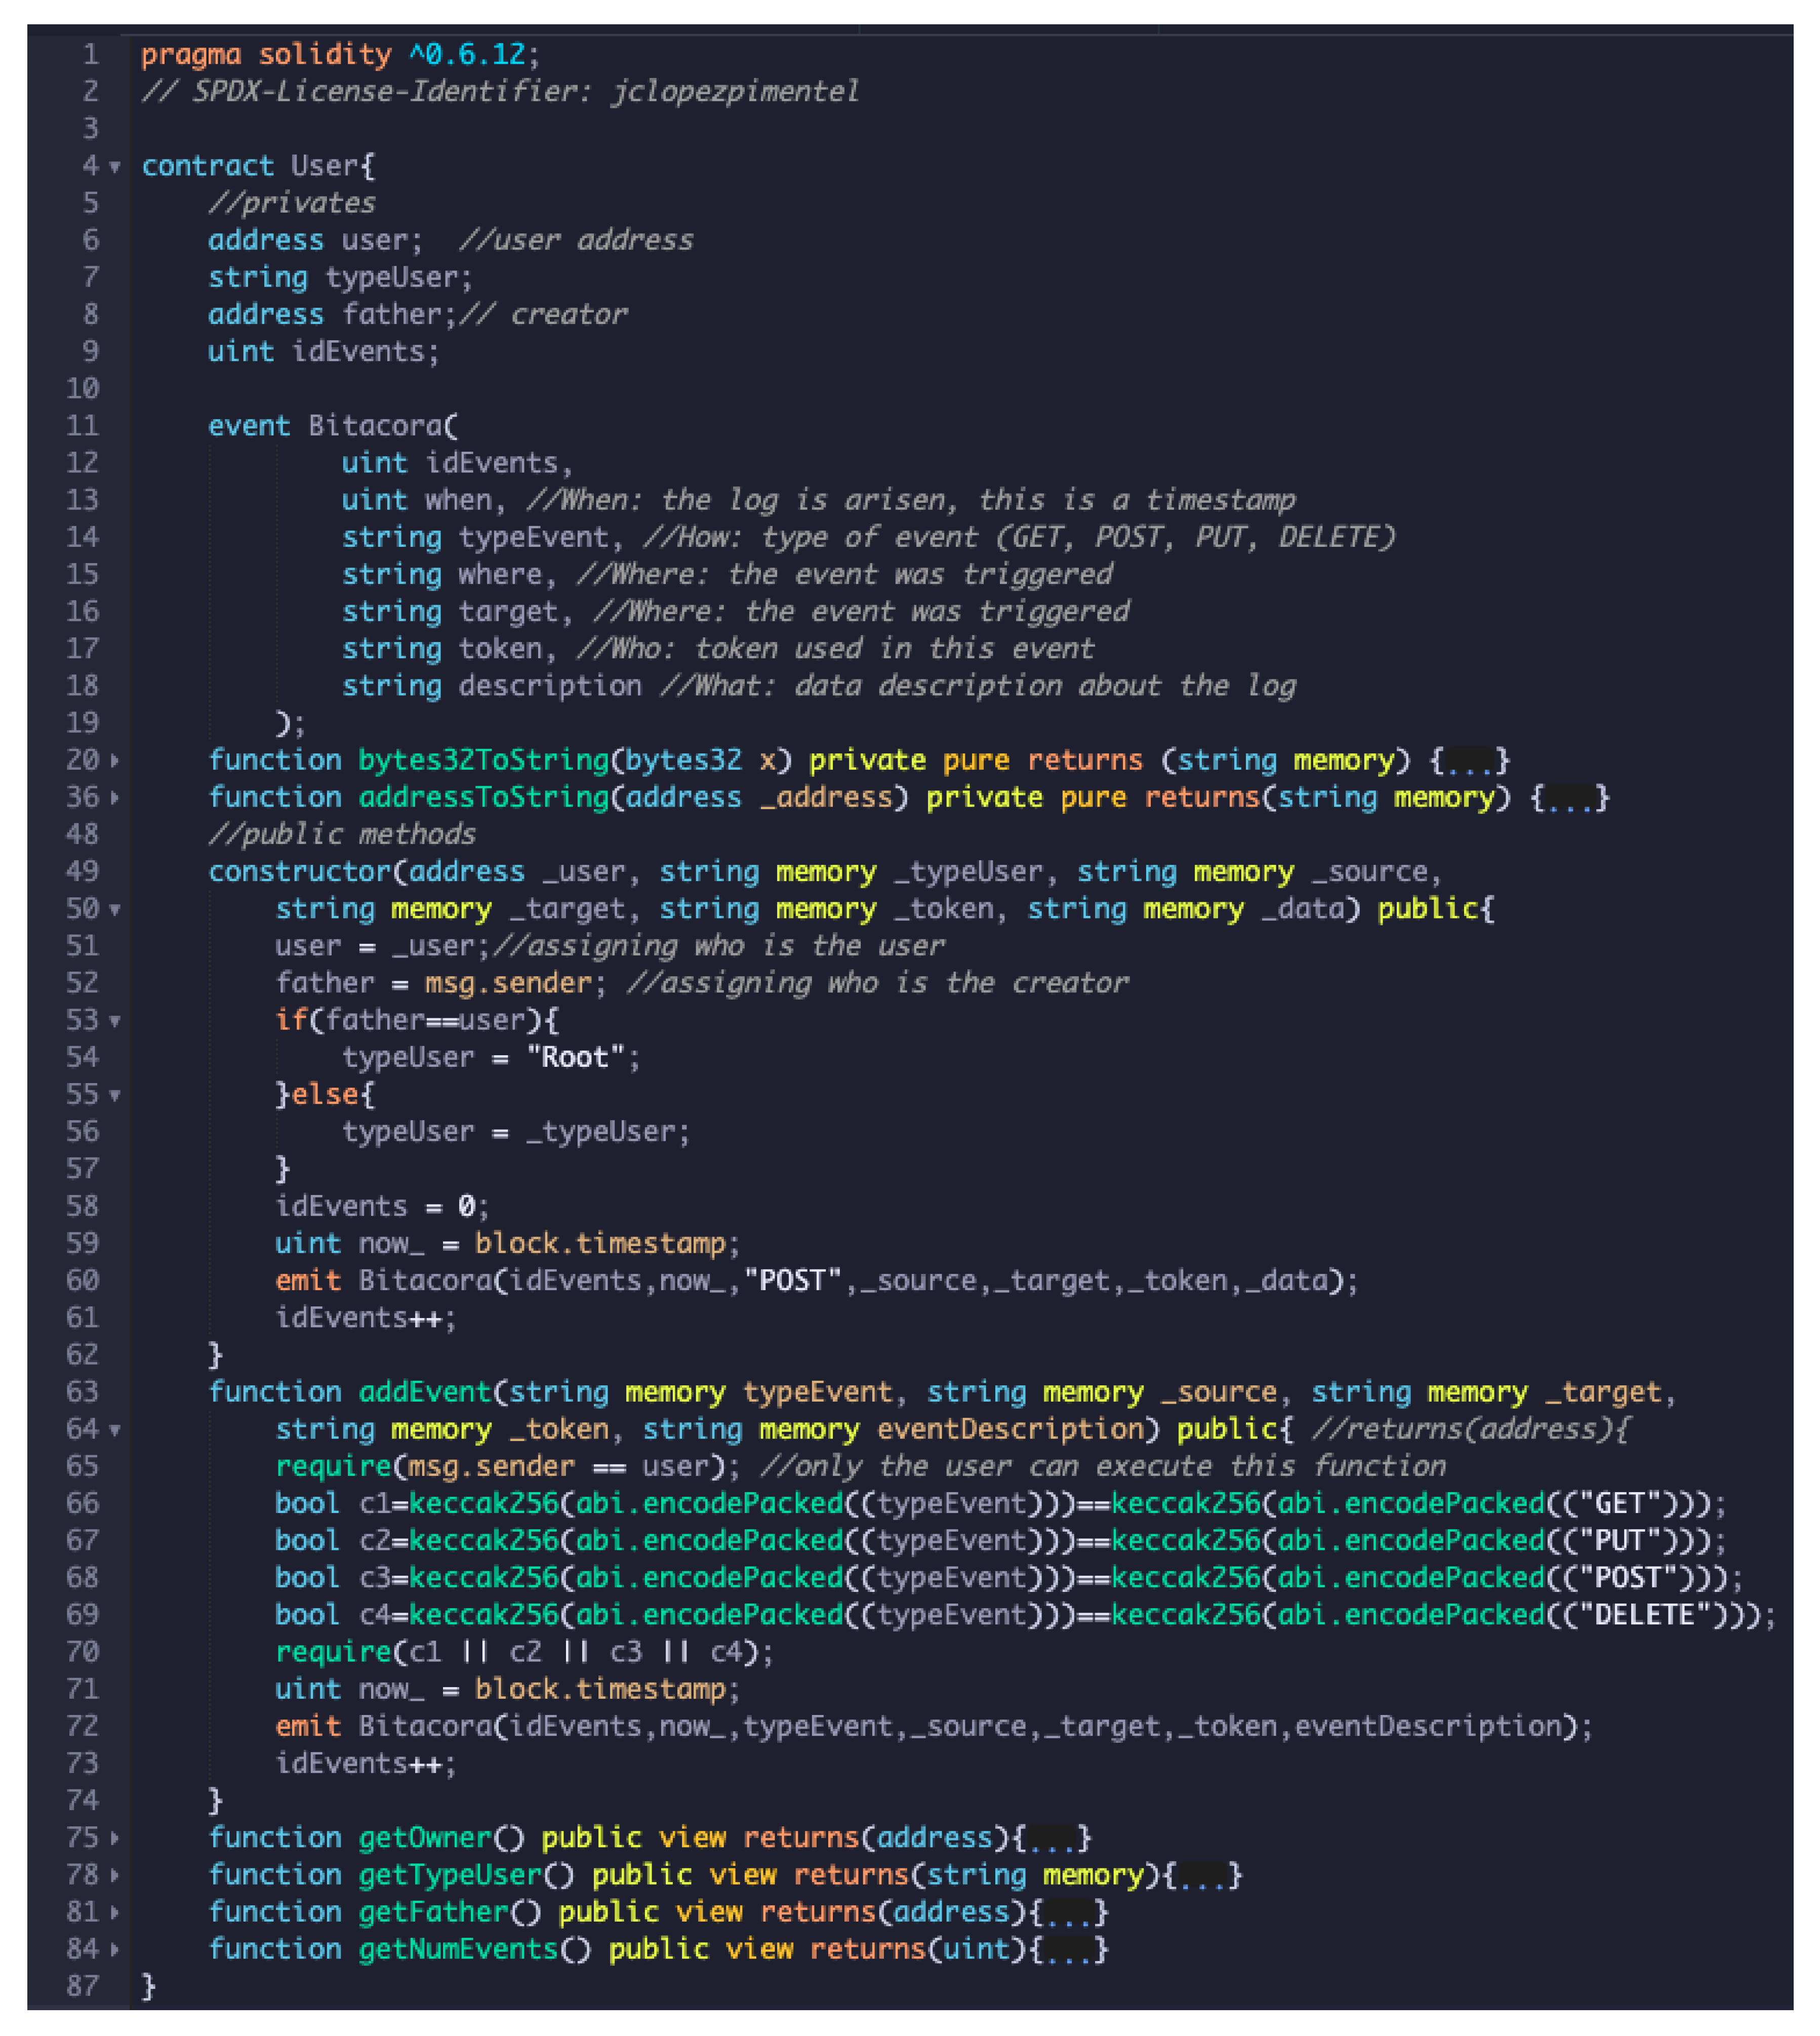The image size is (1820, 2036).
Task: Collapse the constructor body fold arrow at line 50
Action: 115,910
